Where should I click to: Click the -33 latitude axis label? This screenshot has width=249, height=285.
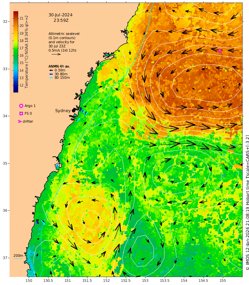point(5,69)
